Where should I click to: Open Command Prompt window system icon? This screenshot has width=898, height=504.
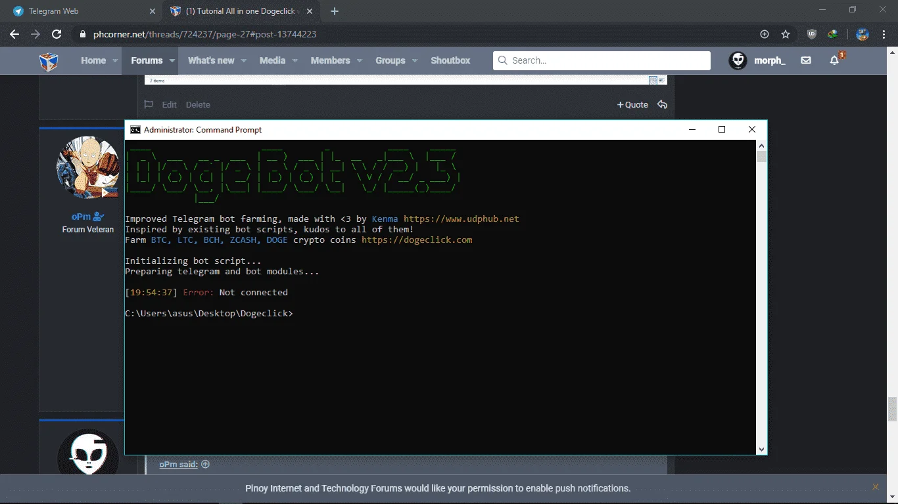(135, 130)
